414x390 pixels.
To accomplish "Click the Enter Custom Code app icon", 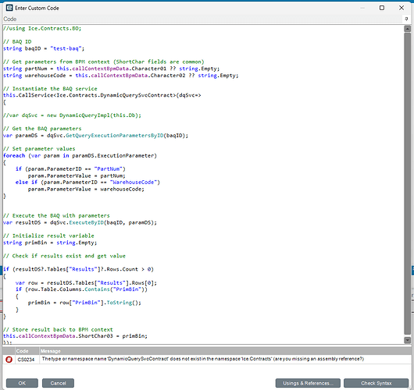I will click(9, 8).
